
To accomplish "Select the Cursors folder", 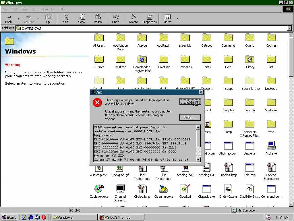I will (x=99, y=62).
